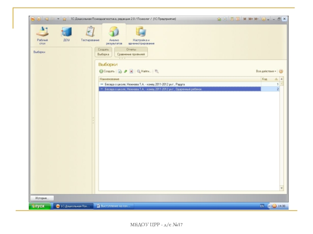Sort by the Код column header

(x=270, y=79)
